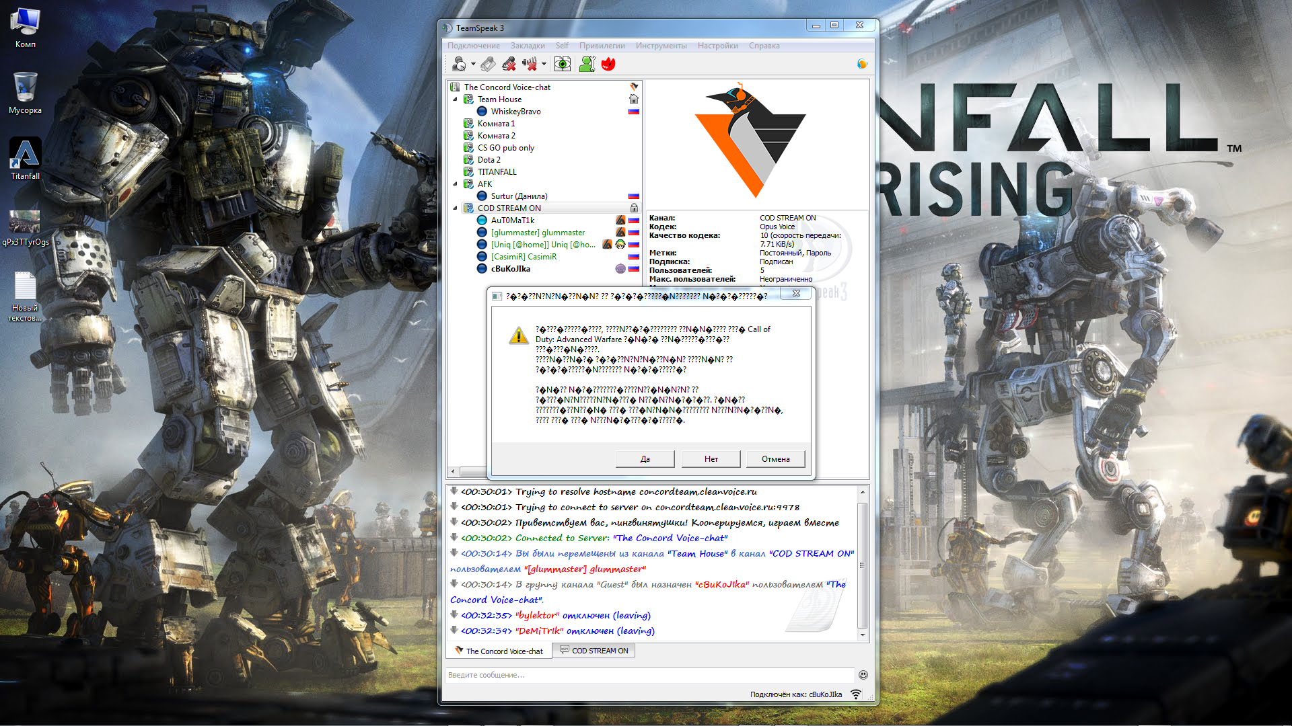This screenshot has width=1292, height=726.
Task: Click the Set Away status toolbar icon
Action: (x=460, y=64)
